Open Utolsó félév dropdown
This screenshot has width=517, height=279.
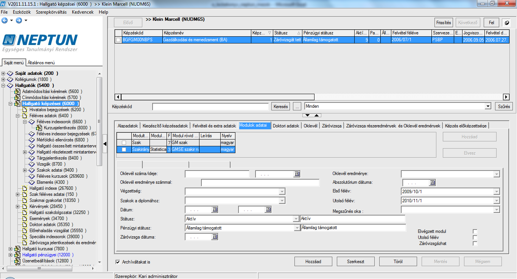[x=497, y=200]
